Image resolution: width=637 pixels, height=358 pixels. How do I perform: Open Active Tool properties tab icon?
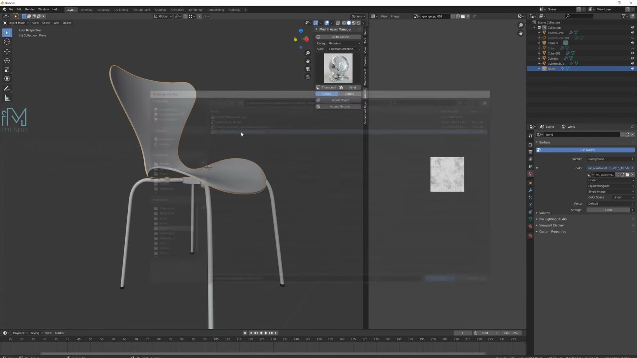pyautogui.click(x=530, y=136)
